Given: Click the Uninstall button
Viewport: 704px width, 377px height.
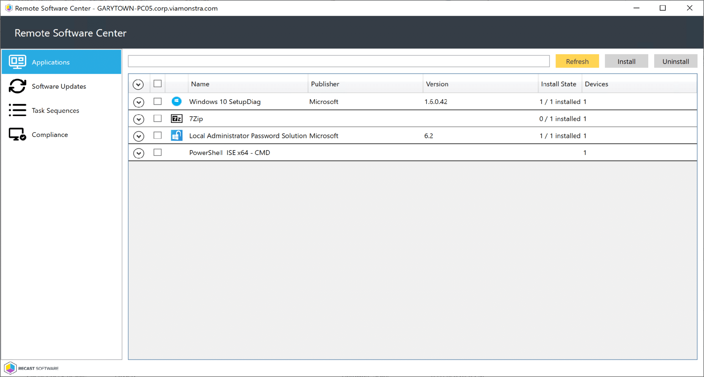Looking at the screenshot, I should point(675,61).
